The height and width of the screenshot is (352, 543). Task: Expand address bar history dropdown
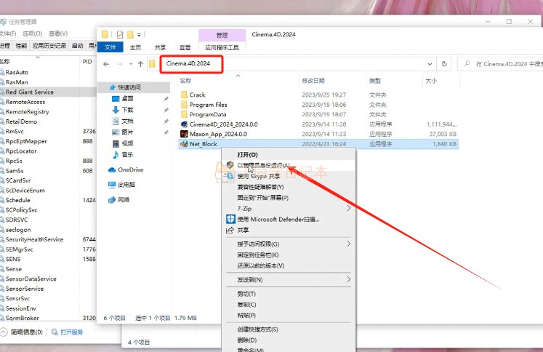(x=430, y=64)
